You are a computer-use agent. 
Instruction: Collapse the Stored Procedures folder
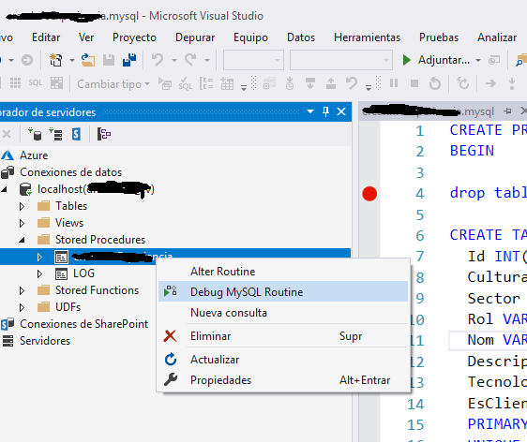22,240
